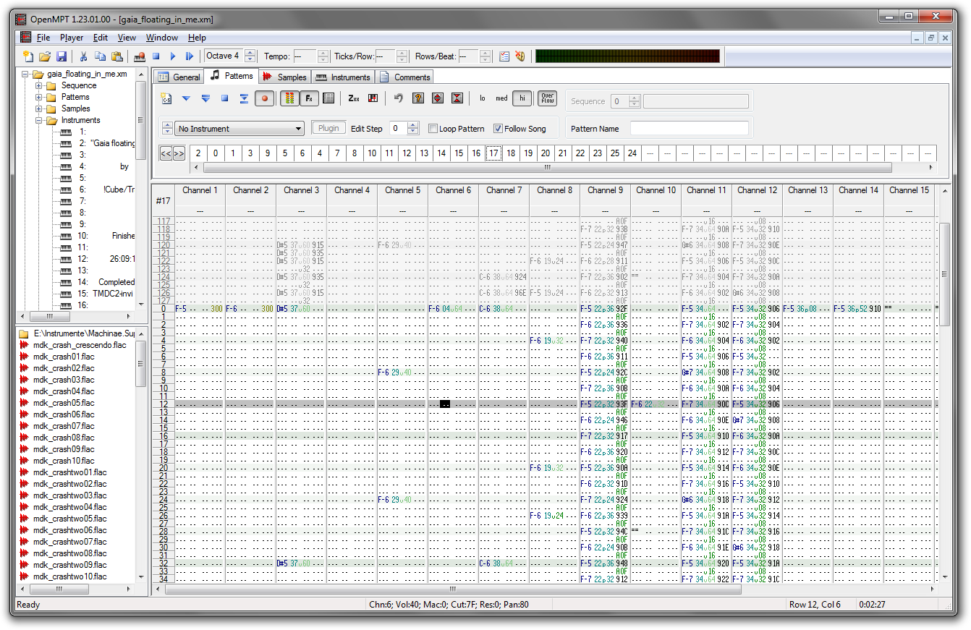Toggle VU meters display
This screenshot has width=971, height=630.
289,98
